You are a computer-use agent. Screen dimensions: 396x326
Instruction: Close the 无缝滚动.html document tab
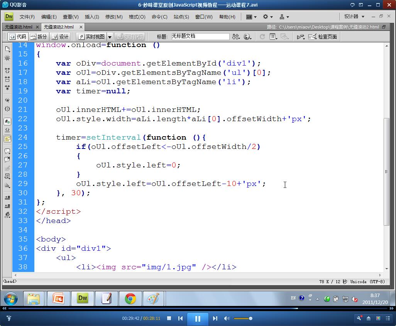click(x=37, y=27)
